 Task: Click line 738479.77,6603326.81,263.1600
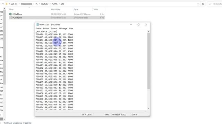tap(54, 51)
